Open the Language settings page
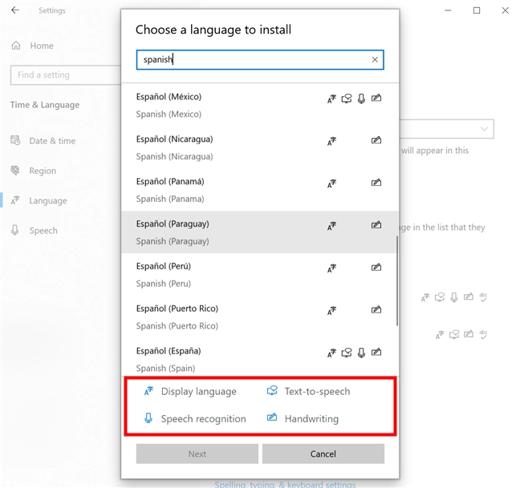This screenshot has height=488, width=520. click(x=39, y=200)
